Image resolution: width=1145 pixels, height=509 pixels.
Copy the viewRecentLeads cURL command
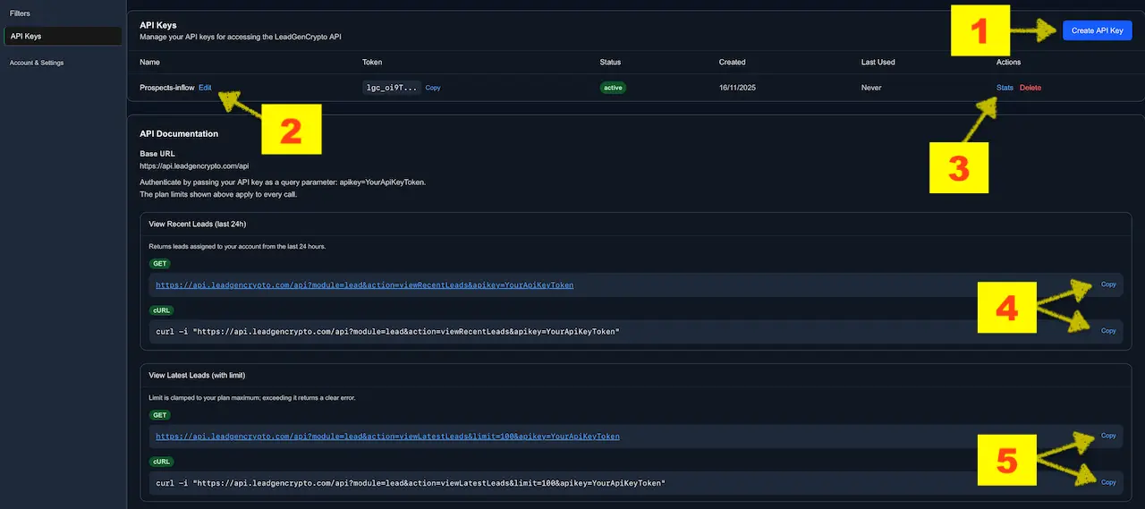pos(1108,331)
